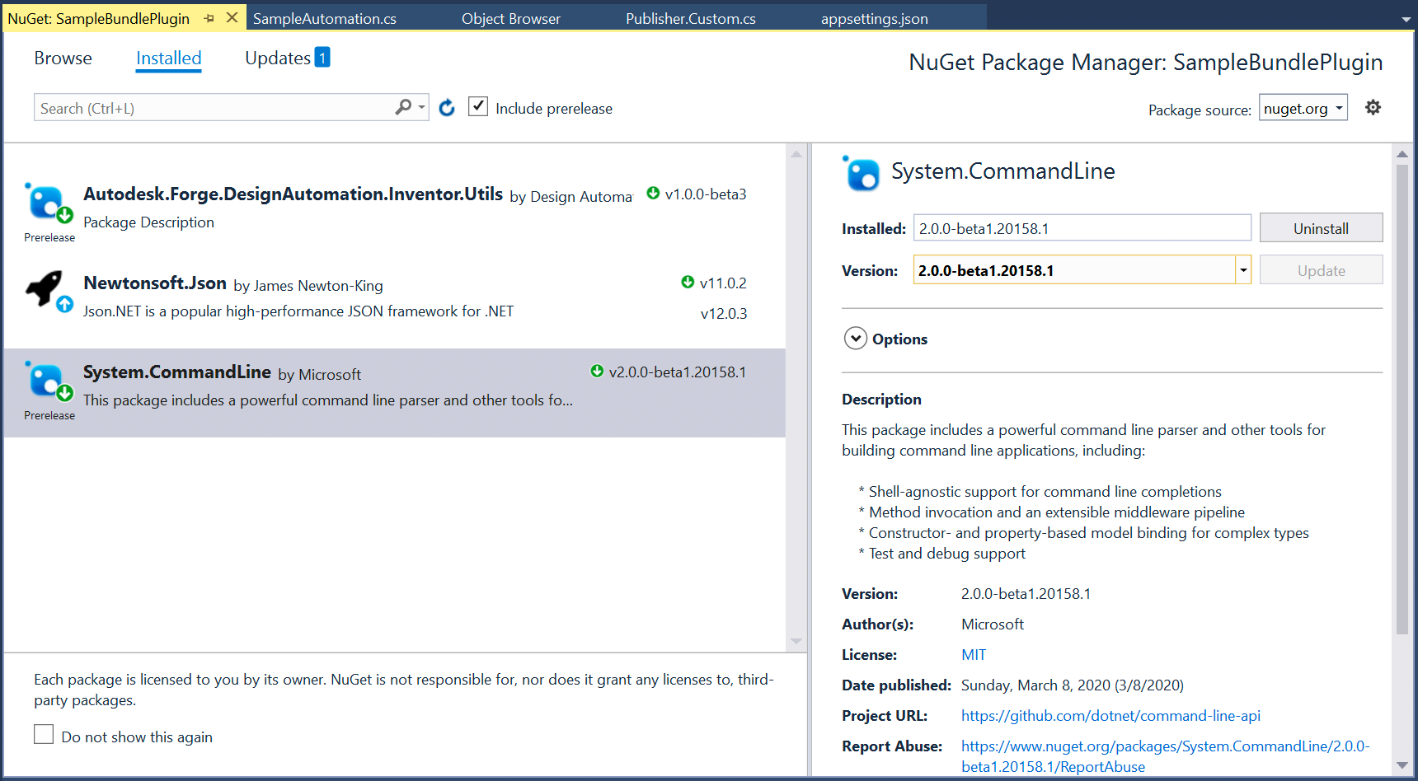This screenshot has height=781, width=1418.
Task: Switch to the Installed tab
Action: pos(168,58)
